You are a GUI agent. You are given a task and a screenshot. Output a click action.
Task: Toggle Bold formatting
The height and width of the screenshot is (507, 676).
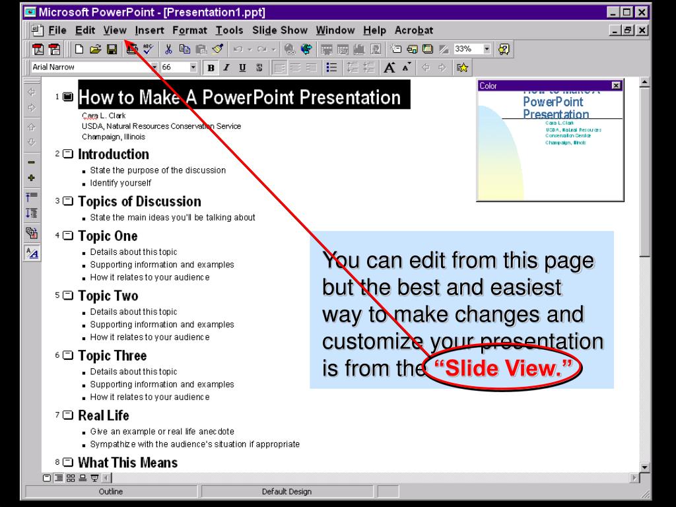click(211, 68)
